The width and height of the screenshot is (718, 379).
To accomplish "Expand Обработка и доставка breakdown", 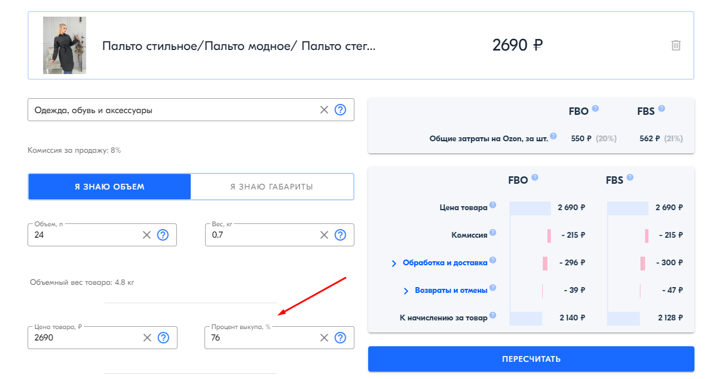I will (x=439, y=263).
